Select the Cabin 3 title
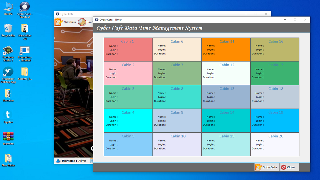320x180 pixels. coord(128,89)
